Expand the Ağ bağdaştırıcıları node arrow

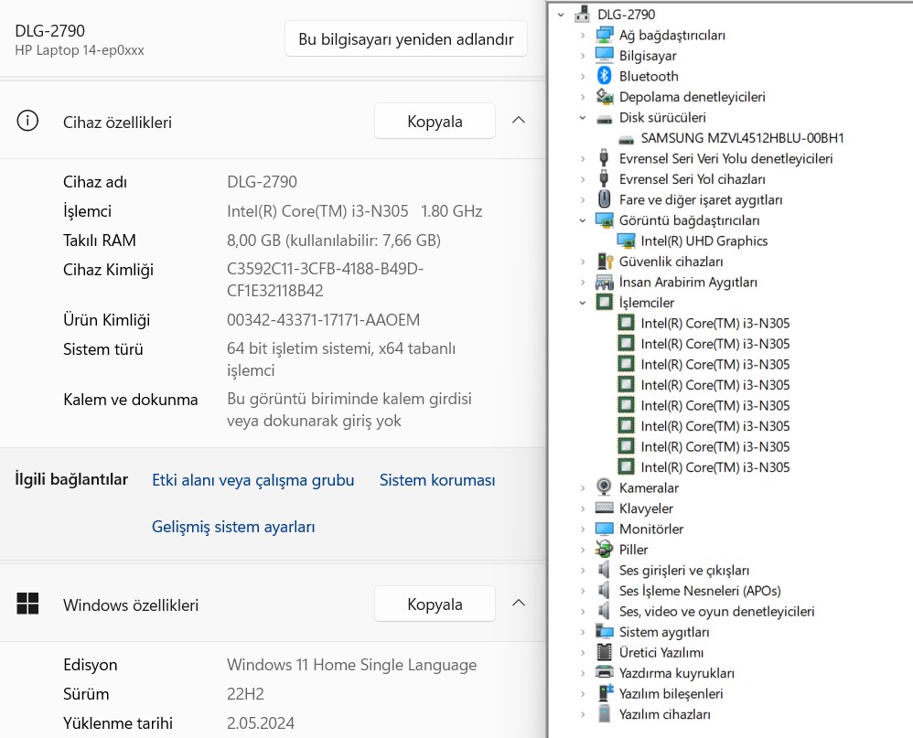[582, 35]
